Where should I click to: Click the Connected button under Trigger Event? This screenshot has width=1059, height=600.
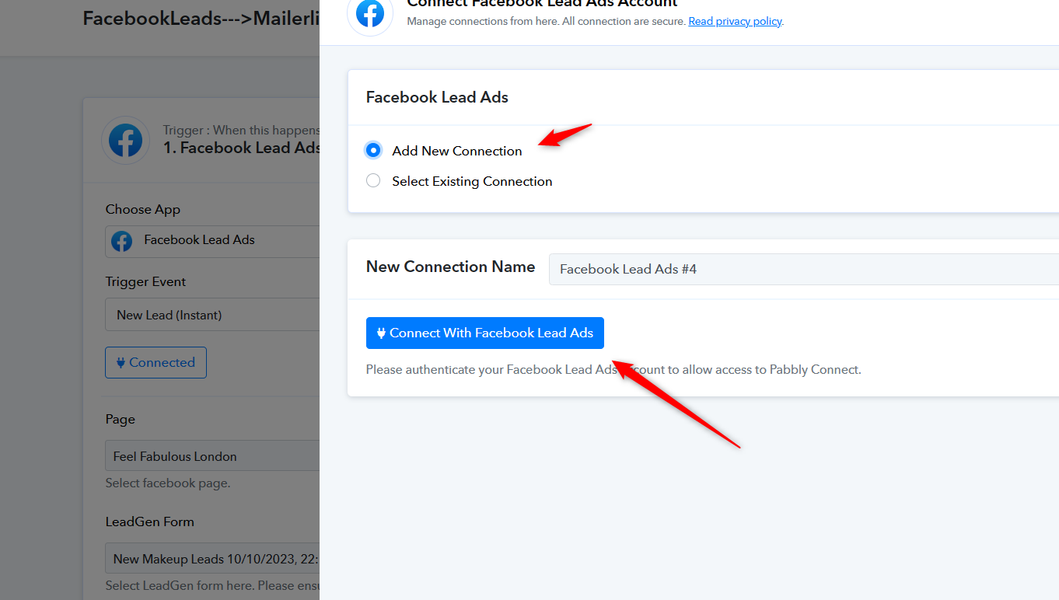pos(156,362)
